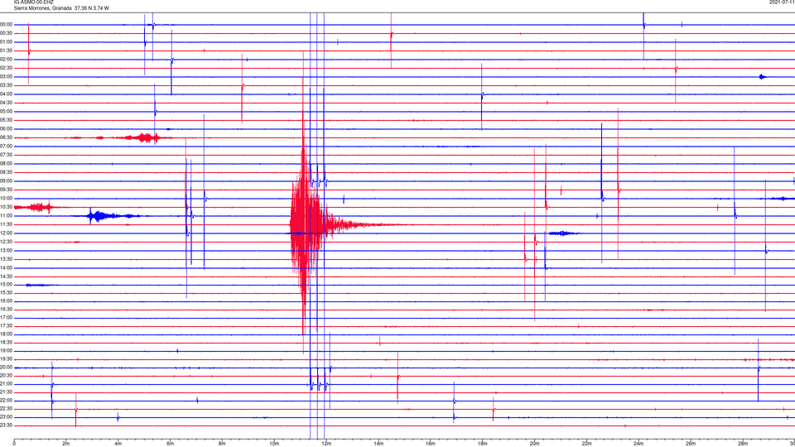The height and width of the screenshot is (447, 795).
Task: Select the 22:00 row label
Action: coord(7,401)
